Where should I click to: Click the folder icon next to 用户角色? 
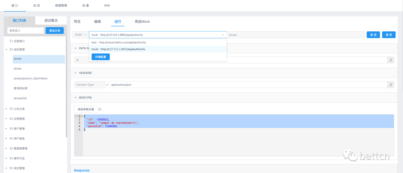(11, 138)
